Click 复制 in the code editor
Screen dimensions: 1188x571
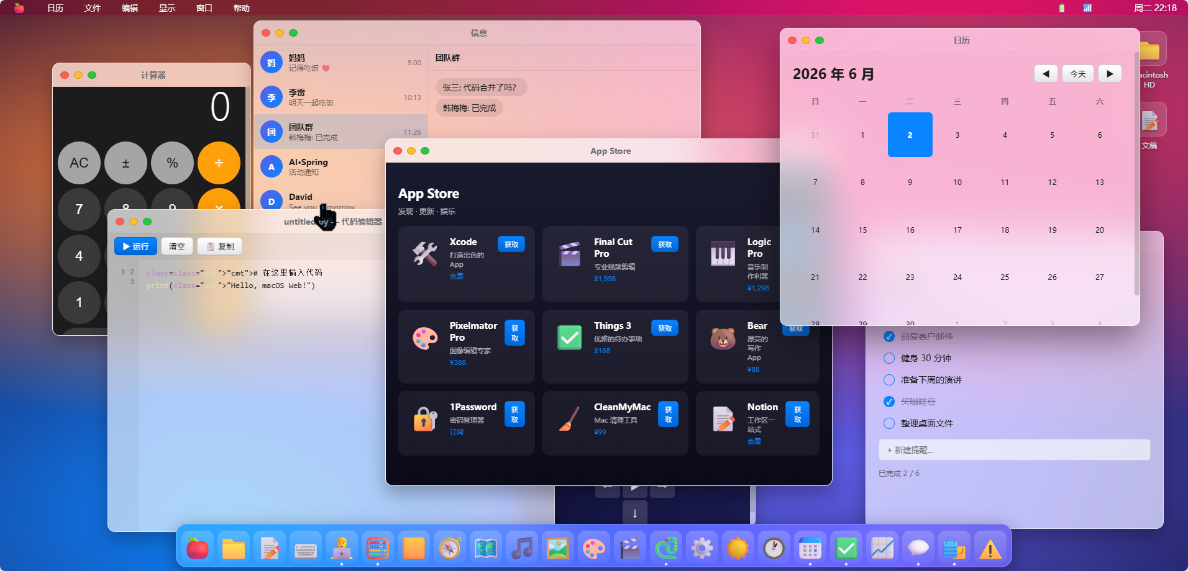click(x=220, y=246)
